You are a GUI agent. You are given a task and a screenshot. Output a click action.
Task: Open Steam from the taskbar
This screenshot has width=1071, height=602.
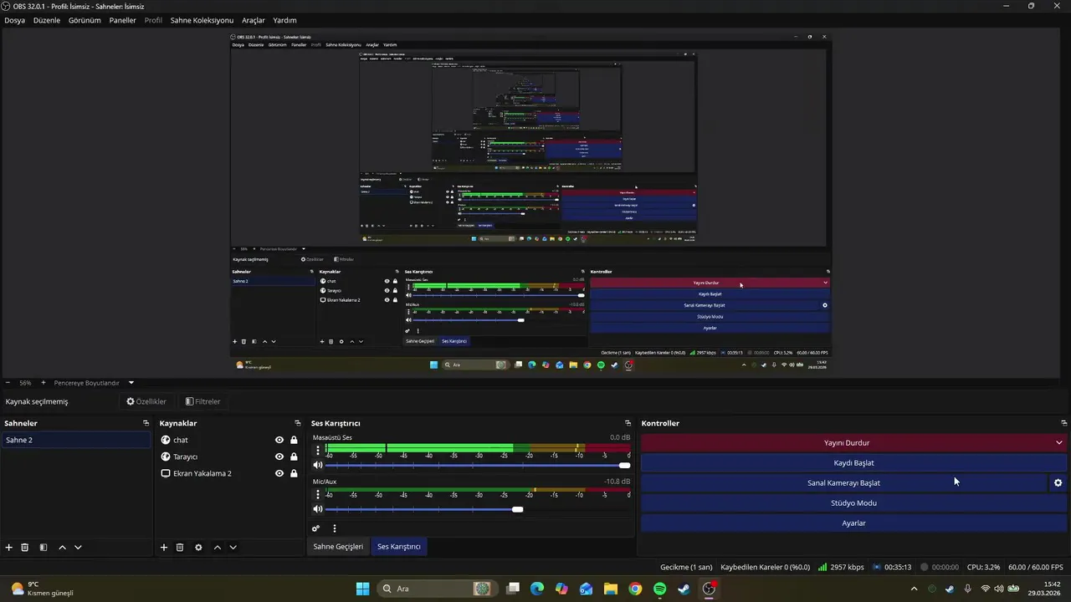coord(684,589)
